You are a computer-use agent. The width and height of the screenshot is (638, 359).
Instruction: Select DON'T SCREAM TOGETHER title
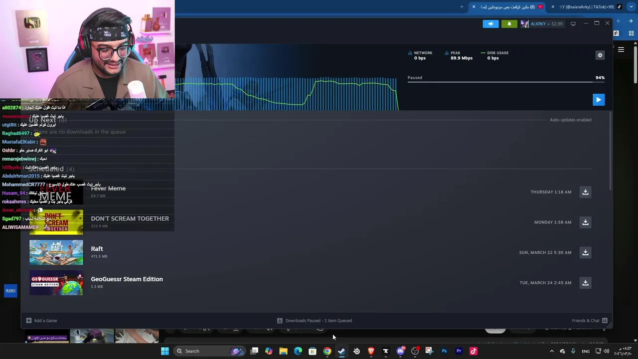tap(130, 218)
